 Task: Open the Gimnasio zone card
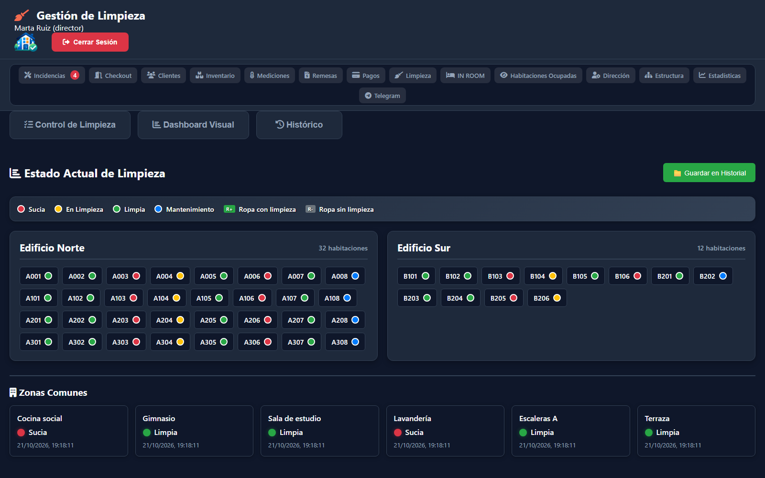click(x=194, y=431)
